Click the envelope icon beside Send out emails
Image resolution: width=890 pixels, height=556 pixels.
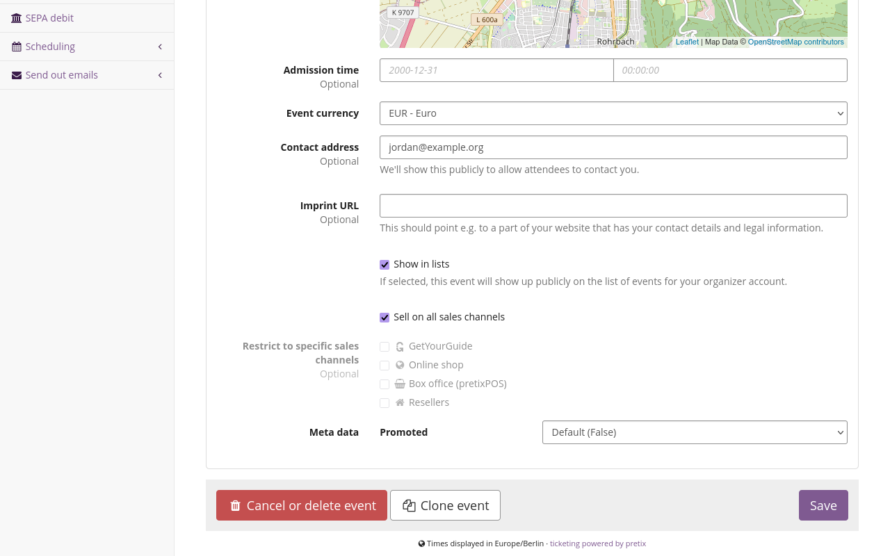(x=17, y=74)
